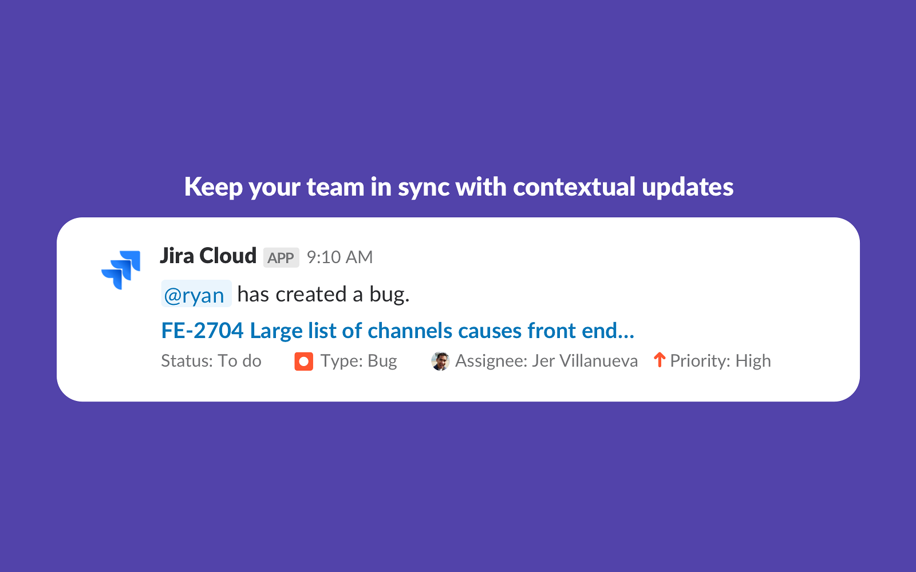Click the Priority: High label text
The image size is (916, 572).
(720, 361)
